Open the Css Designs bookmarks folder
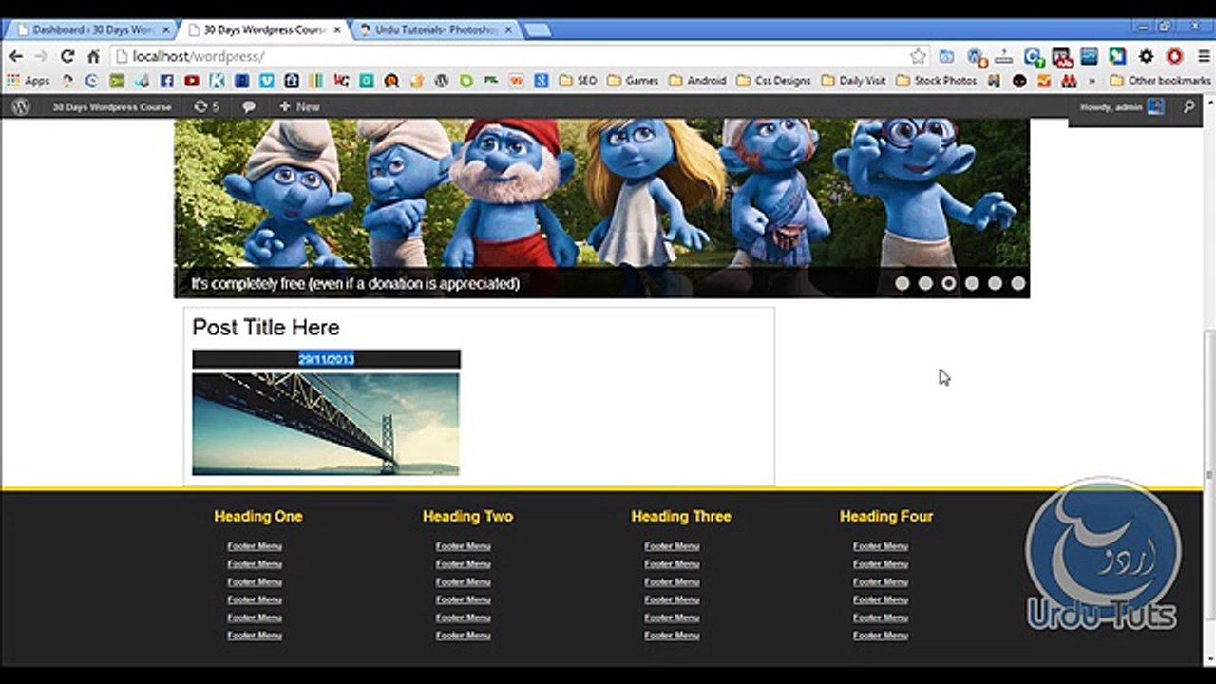Viewport: 1216px width, 684px height. point(773,81)
